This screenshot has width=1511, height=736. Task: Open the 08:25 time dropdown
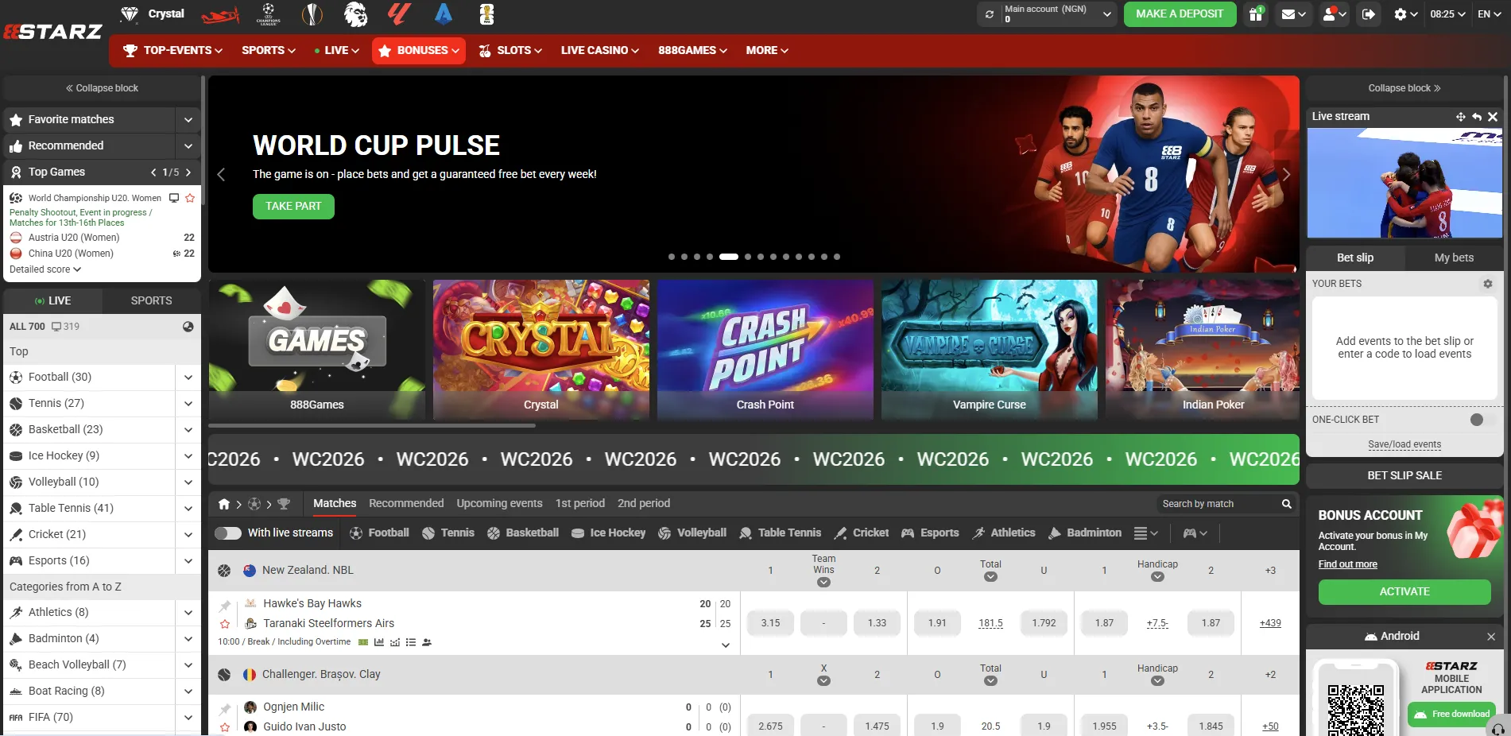(1447, 14)
